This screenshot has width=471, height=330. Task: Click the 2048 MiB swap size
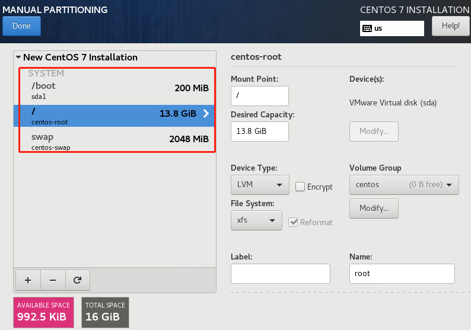click(189, 139)
